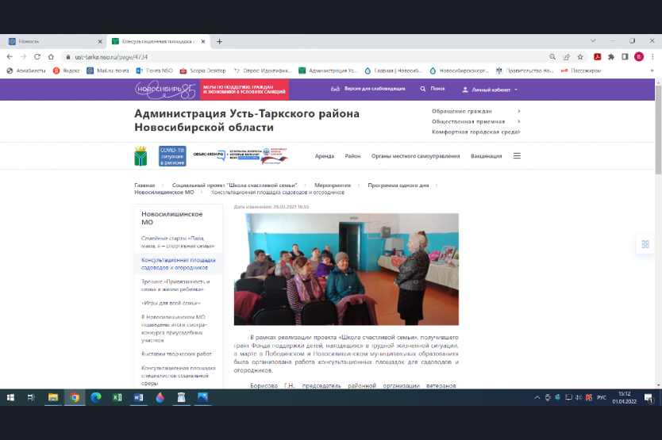The width and height of the screenshot is (662, 440).
Task: Open the meeting photo in the article
Action: point(346,269)
